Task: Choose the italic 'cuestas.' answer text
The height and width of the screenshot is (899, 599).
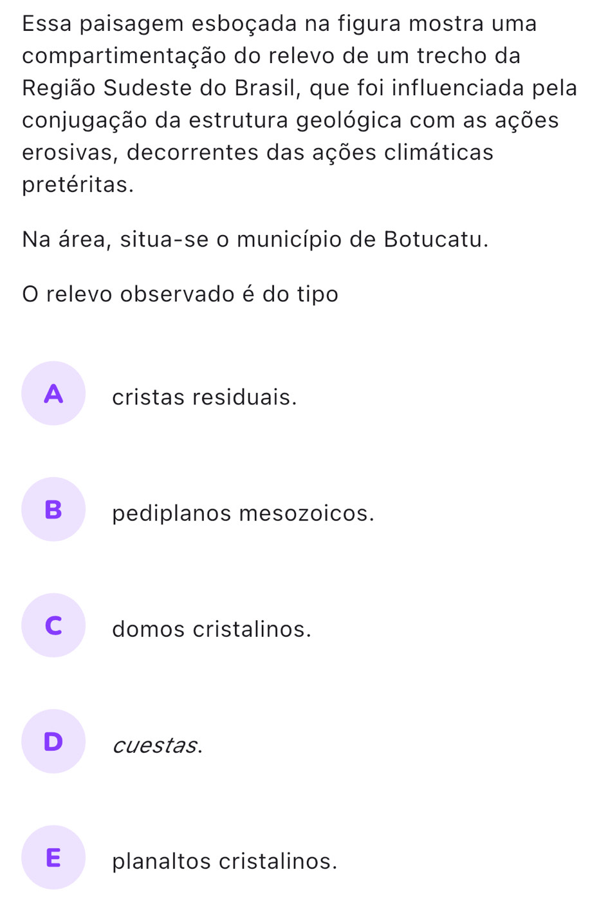Action: pos(158,745)
